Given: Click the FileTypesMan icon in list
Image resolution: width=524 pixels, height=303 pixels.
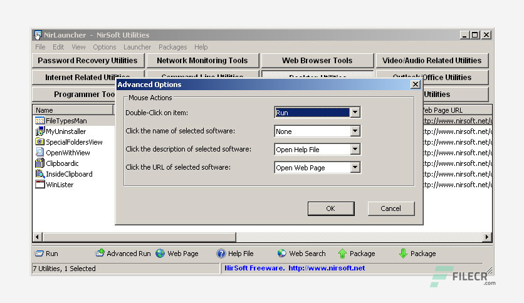Looking at the screenshot, I should coord(39,121).
